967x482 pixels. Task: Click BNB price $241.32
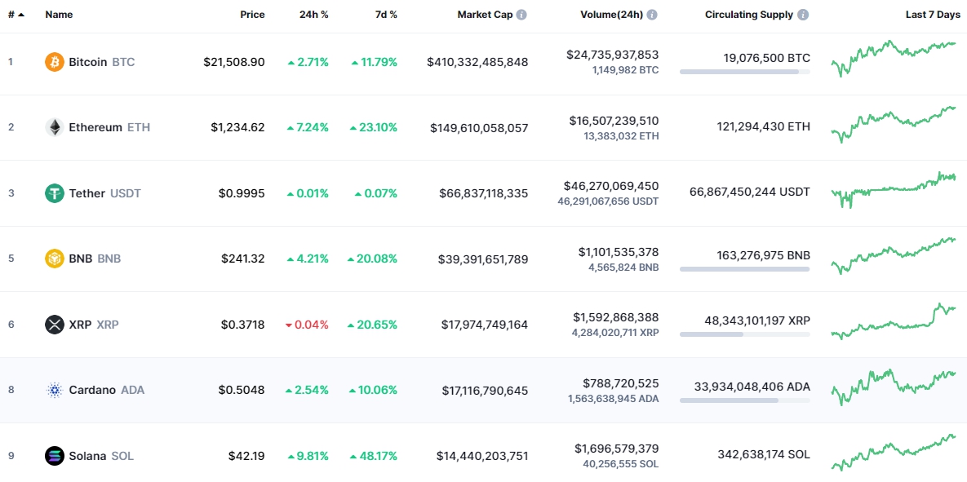(243, 259)
